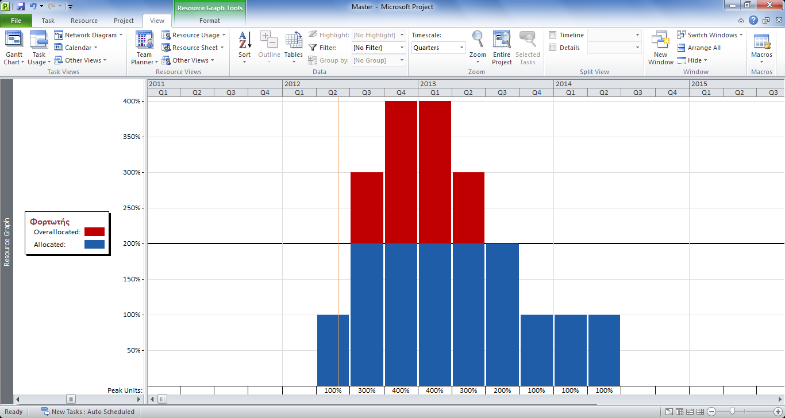Switch to the Resource Usage view
The width and height of the screenshot is (785, 418).
[193, 35]
